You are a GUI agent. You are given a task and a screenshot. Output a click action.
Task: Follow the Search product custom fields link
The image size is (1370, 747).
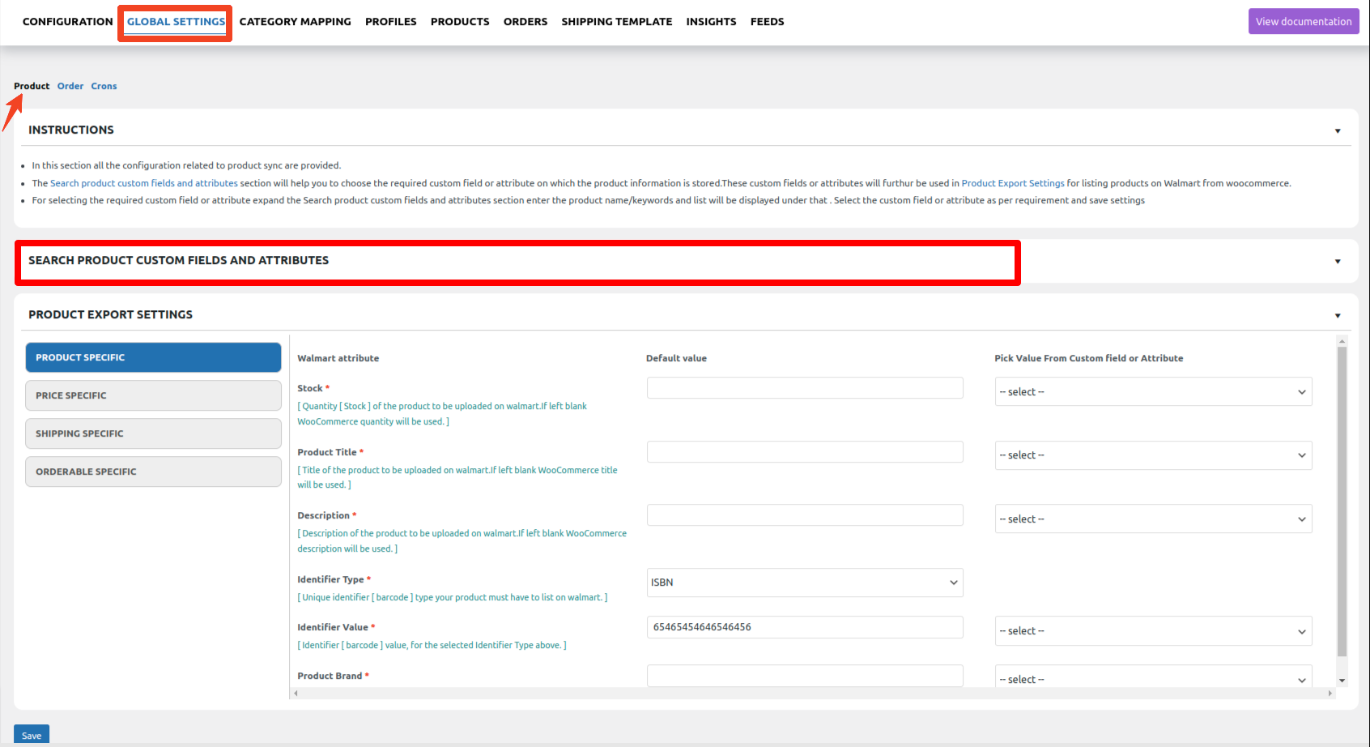144,182
